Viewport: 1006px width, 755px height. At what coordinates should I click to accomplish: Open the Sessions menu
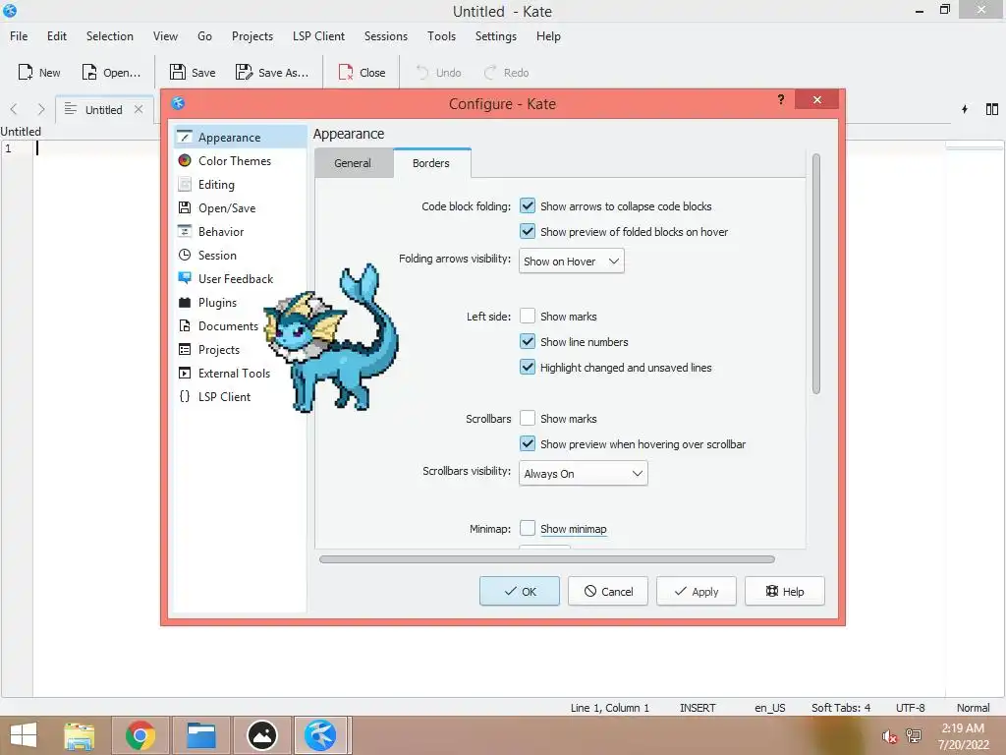pyautogui.click(x=385, y=36)
